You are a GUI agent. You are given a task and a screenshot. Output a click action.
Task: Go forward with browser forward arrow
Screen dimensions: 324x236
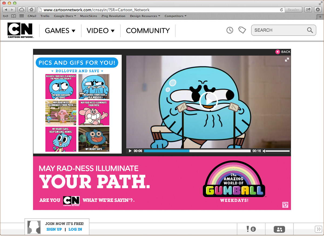[x=13, y=10]
